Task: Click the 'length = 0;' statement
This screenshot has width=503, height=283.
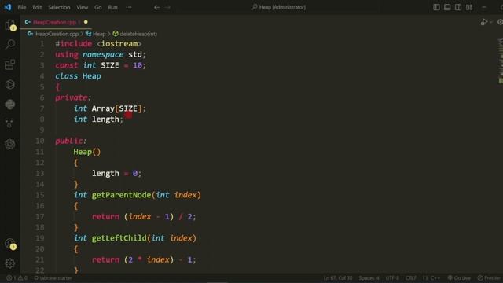Action: click(x=117, y=173)
